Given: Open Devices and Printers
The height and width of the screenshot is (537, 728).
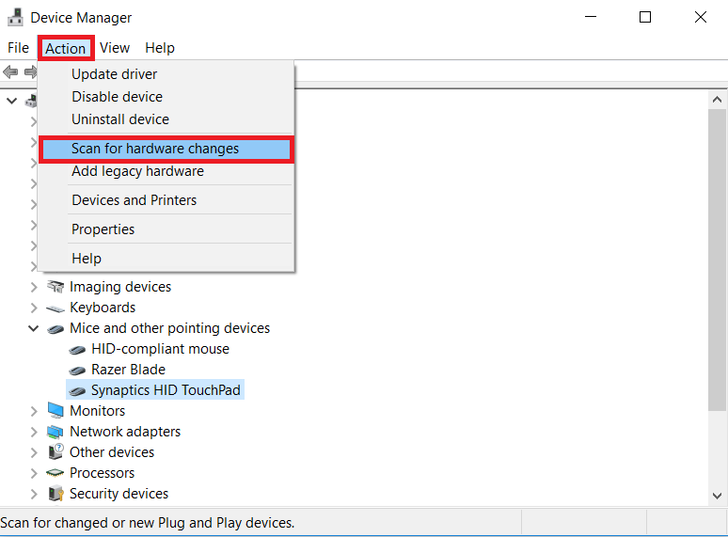Looking at the screenshot, I should [166, 200].
